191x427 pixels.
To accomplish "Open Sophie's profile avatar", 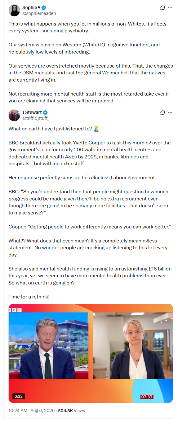I will (x=14, y=11).
